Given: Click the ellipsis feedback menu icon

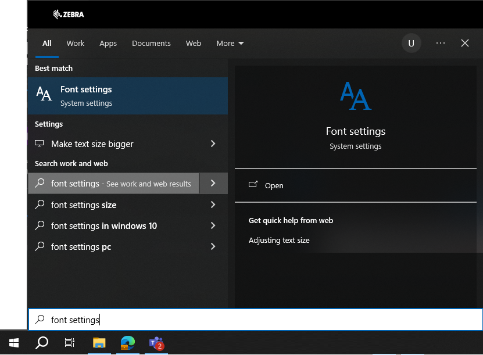Looking at the screenshot, I should (x=440, y=43).
